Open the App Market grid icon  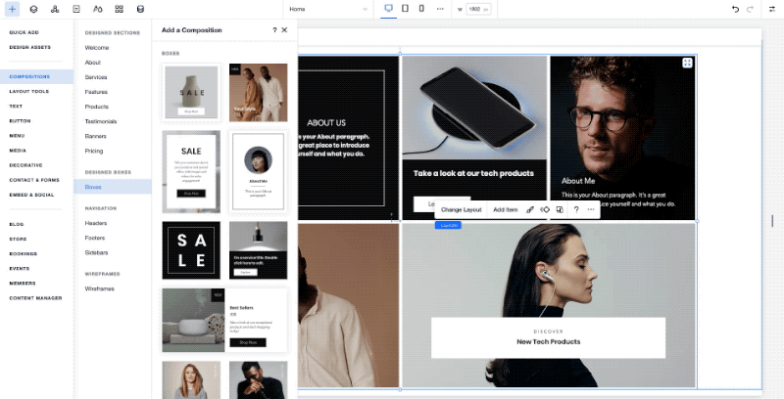tap(119, 9)
